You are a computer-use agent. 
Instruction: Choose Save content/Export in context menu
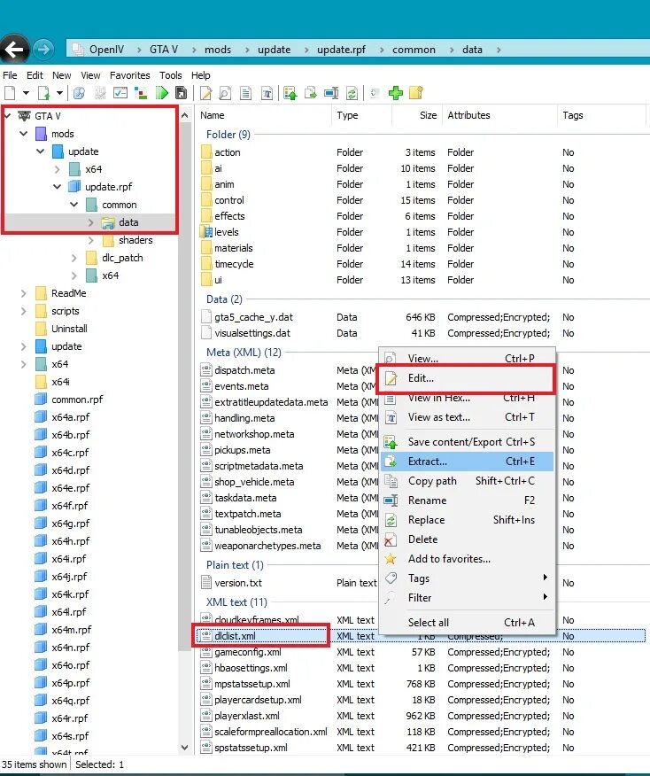click(468, 442)
